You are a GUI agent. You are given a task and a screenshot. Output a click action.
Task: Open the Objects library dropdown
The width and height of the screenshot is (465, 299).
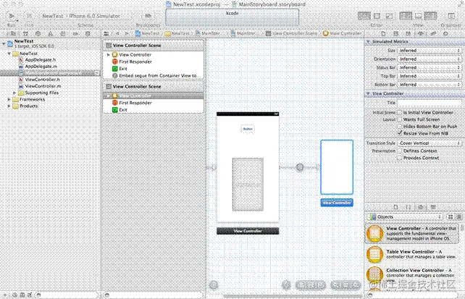tap(406, 217)
